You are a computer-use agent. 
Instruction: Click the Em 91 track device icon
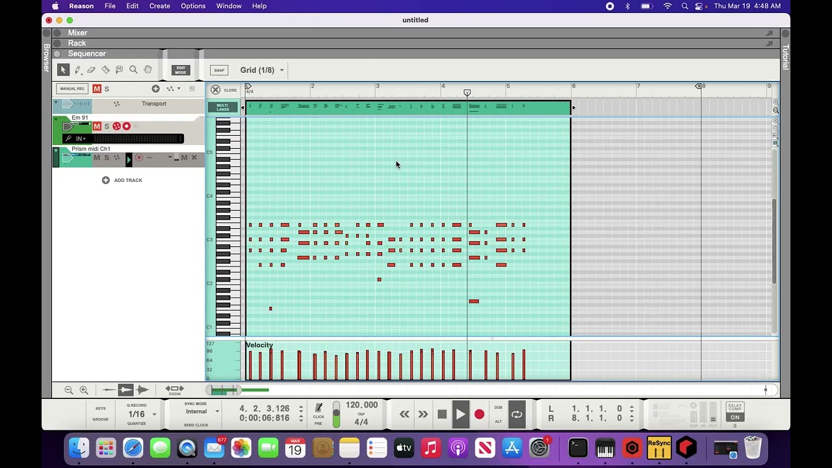click(x=68, y=126)
